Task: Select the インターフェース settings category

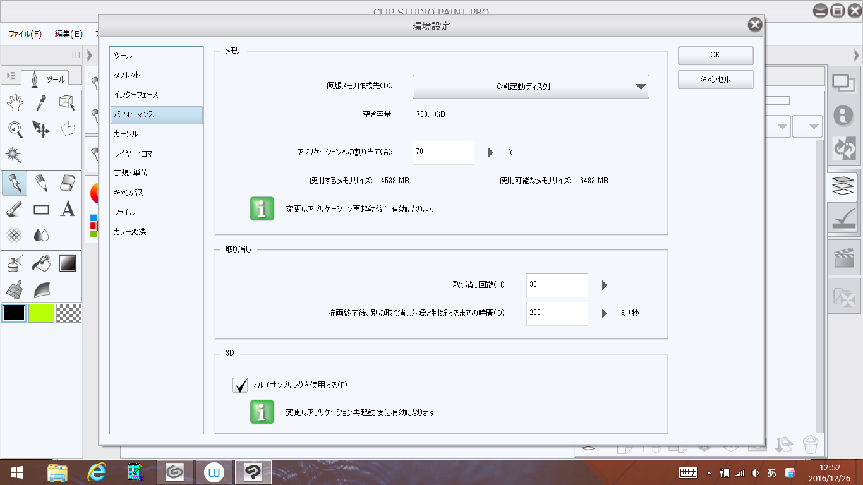Action: (156, 95)
